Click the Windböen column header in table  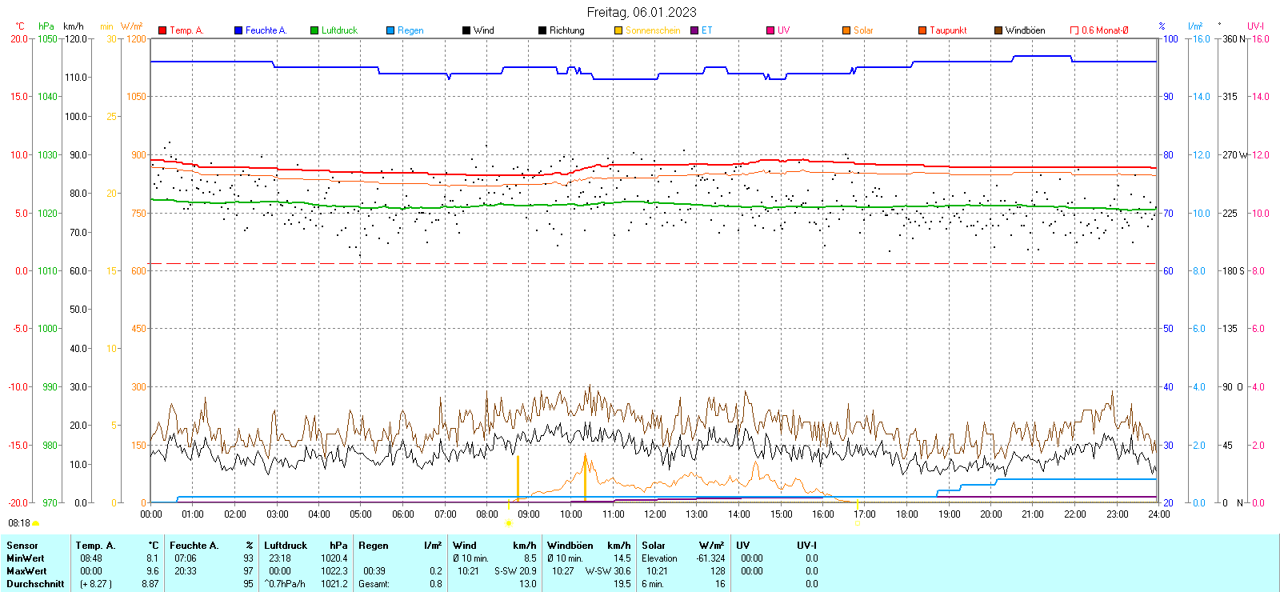click(x=570, y=546)
